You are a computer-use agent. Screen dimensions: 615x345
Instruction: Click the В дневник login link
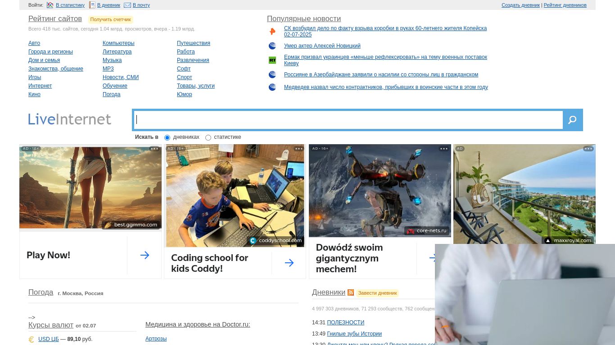(x=109, y=5)
